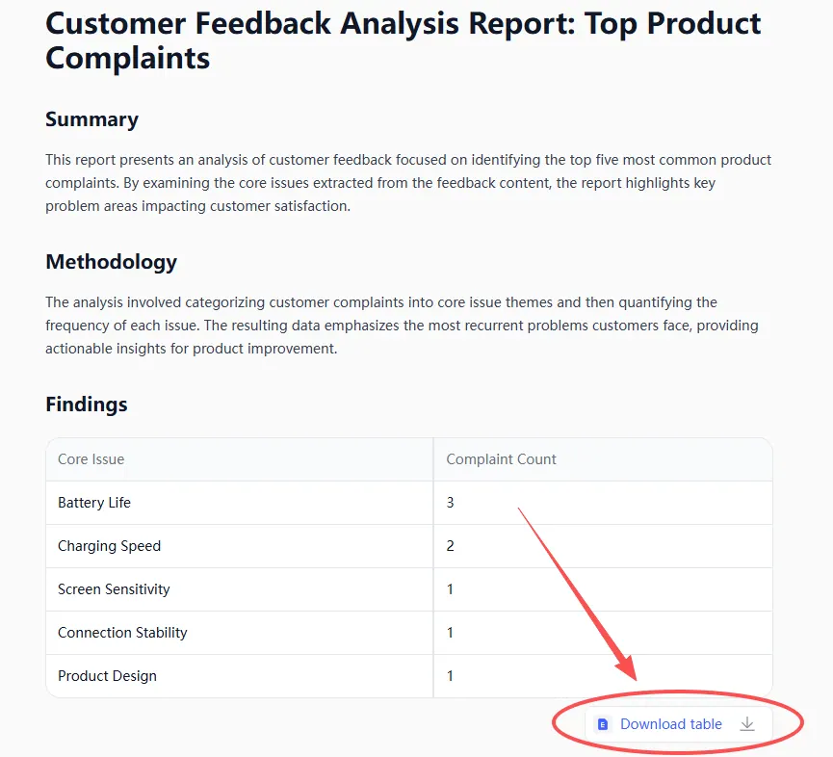Viewport: 833px width, 757px height.
Task: Click the Product Design cell
Action: 107,675
